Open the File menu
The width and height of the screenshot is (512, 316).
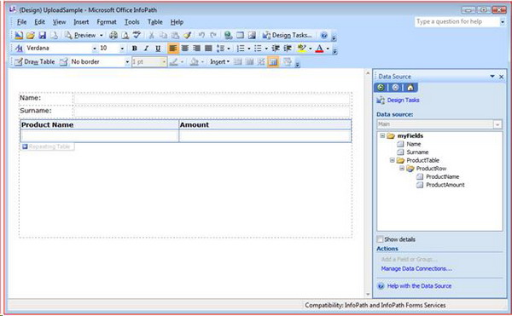[21, 22]
